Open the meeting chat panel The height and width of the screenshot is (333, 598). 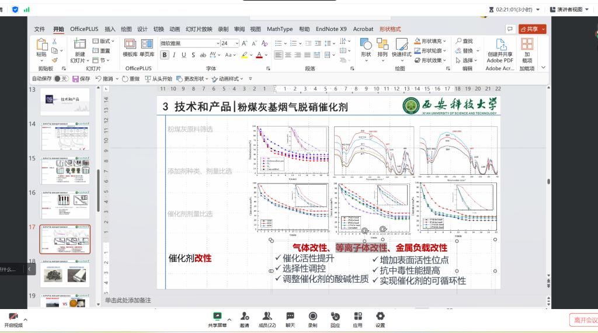(290, 316)
